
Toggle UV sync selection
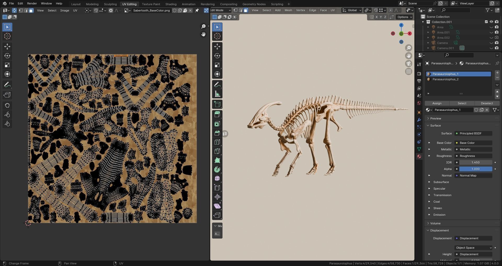(x=14, y=10)
